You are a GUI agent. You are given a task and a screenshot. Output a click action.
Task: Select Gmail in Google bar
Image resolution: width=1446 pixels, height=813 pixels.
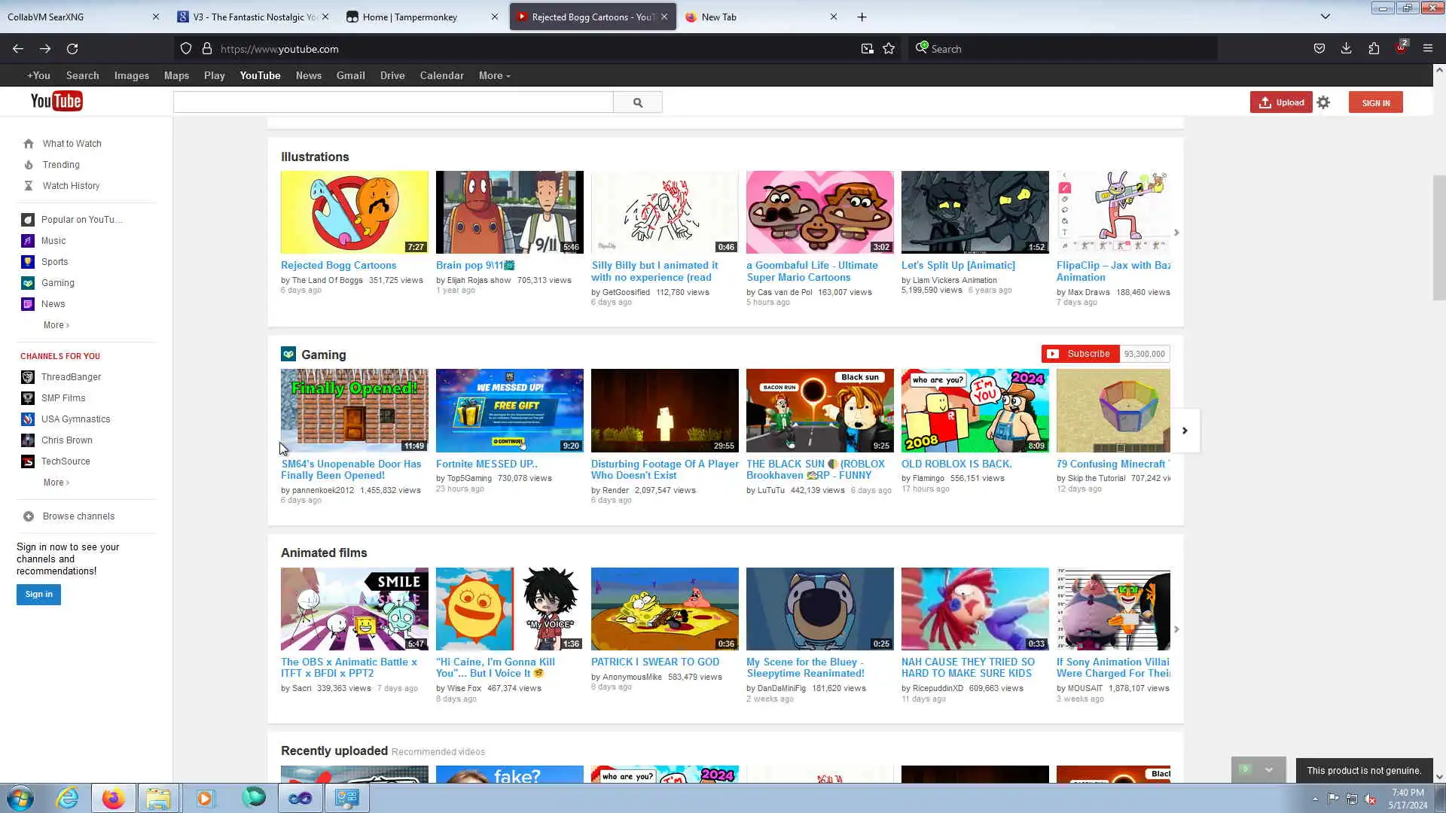tap(350, 76)
